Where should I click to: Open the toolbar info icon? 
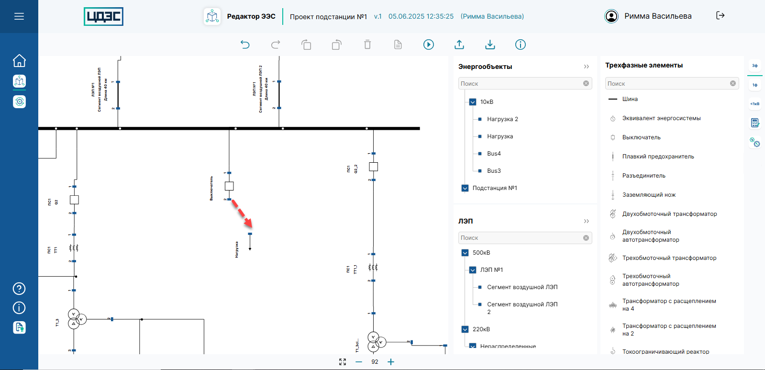point(521,45)
